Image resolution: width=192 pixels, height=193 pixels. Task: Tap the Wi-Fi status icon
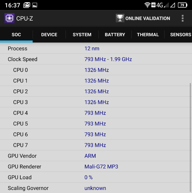click(x=147, y=5)
